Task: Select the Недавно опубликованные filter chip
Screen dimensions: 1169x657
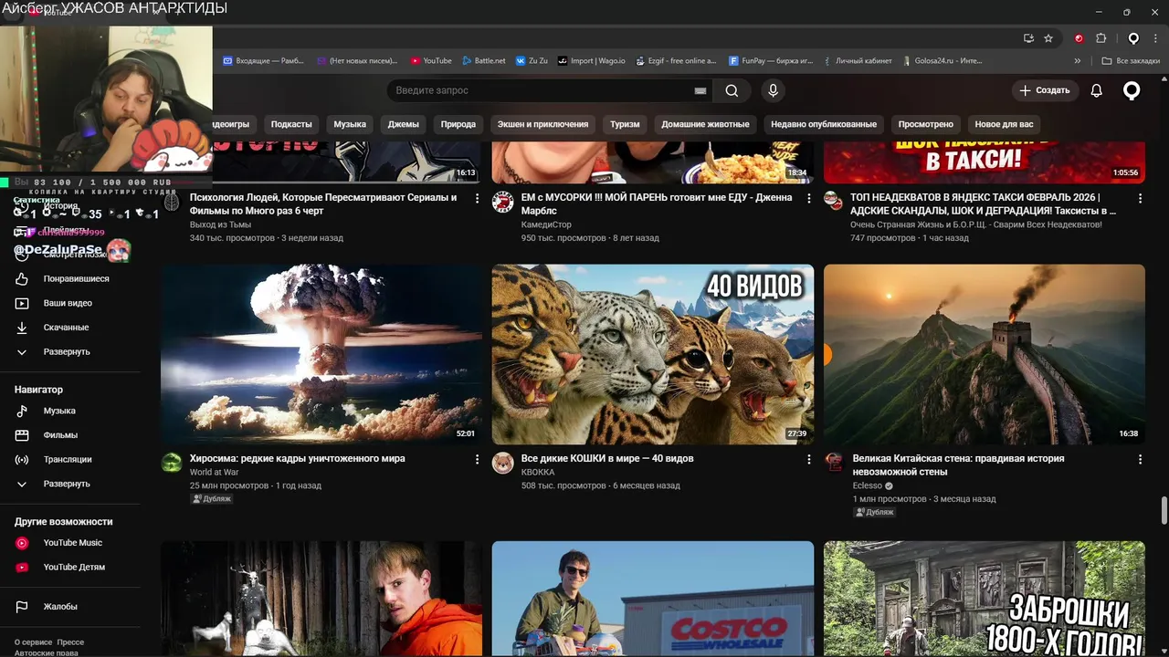Action: point(824,124)
